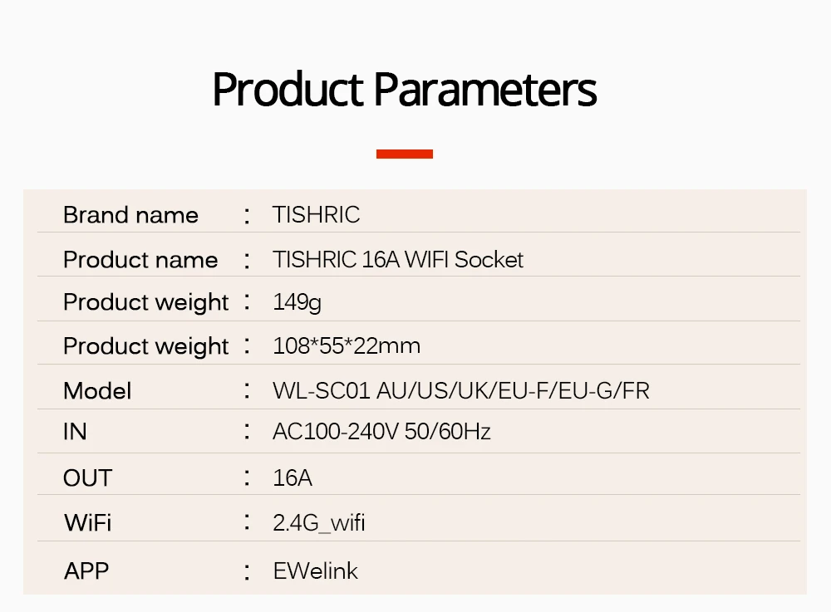Click the OUT label
Viewport: 831px width, 612px height.
point(87,478)
